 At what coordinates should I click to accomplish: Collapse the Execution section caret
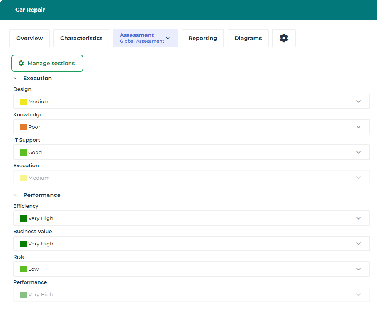pos(15,78)
